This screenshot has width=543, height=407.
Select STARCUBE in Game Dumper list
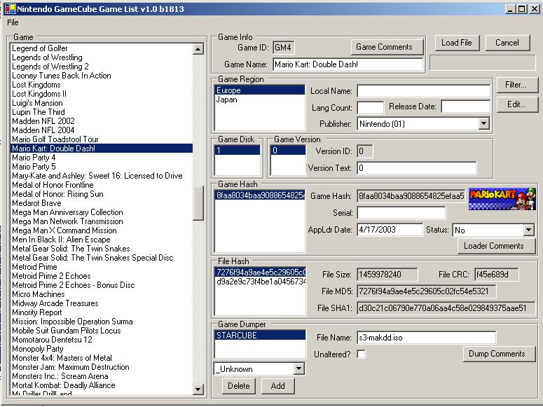260,336
